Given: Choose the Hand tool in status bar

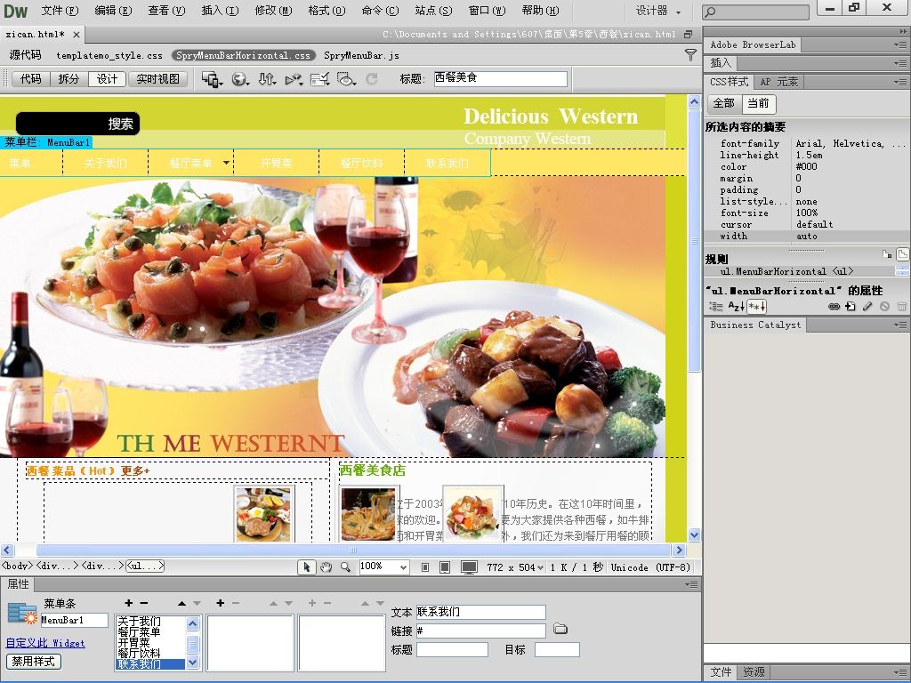Looking at the screenshot, I should (326, 566).
